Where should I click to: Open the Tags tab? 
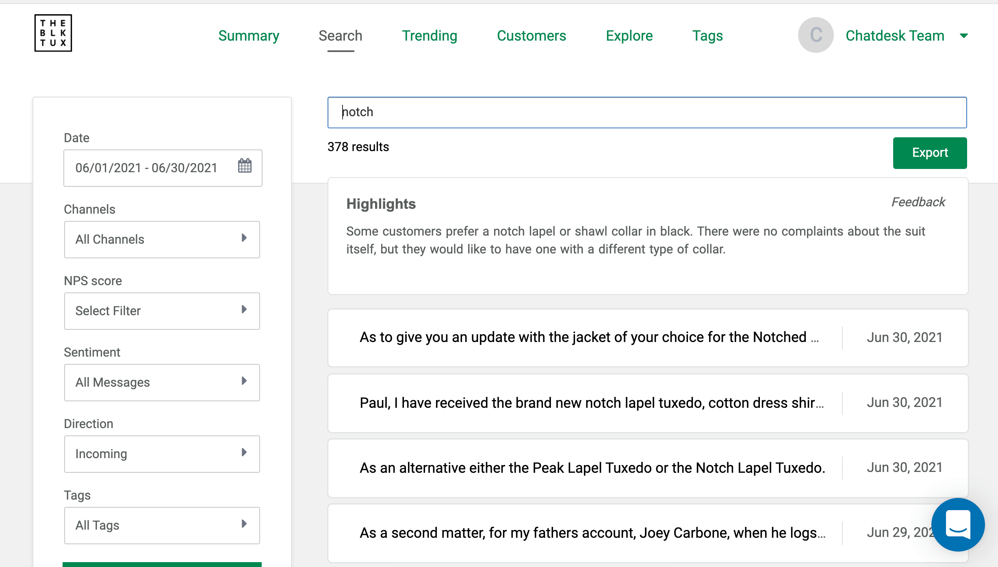(707, 36)
